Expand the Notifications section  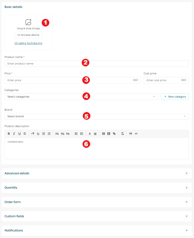[x=187, y=230]
